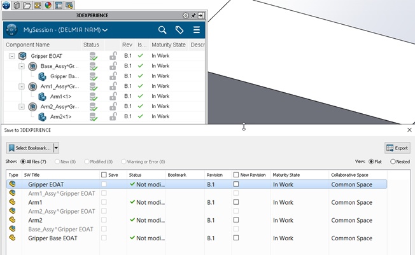Open the list view tab icon

point(59,5)
